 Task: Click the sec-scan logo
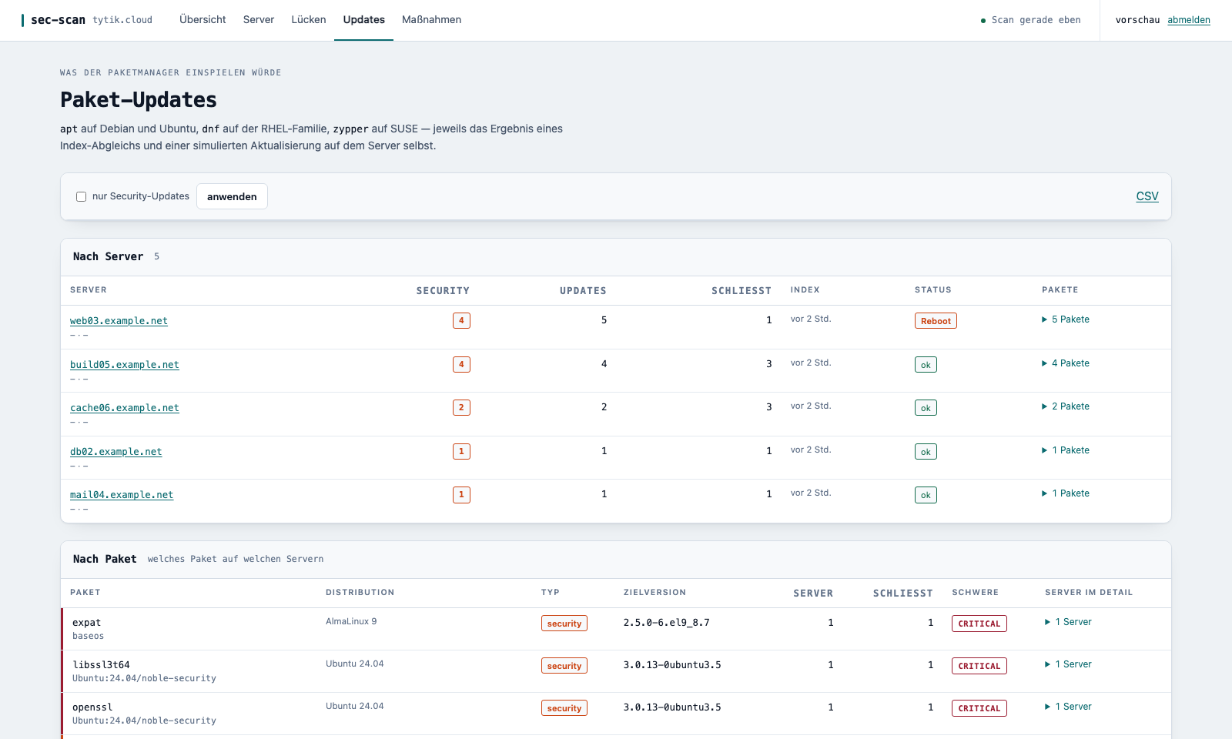(53, 20)
